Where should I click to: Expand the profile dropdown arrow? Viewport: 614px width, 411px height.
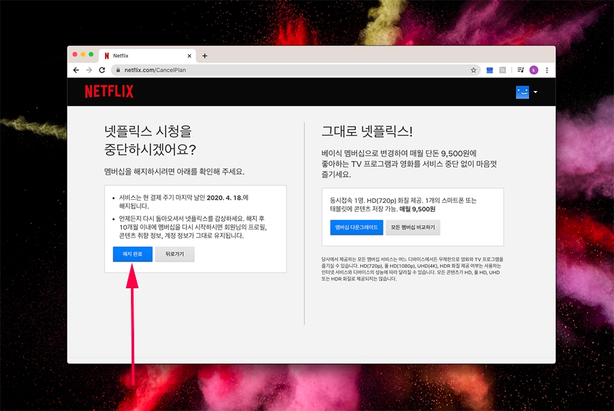[535, 92]
